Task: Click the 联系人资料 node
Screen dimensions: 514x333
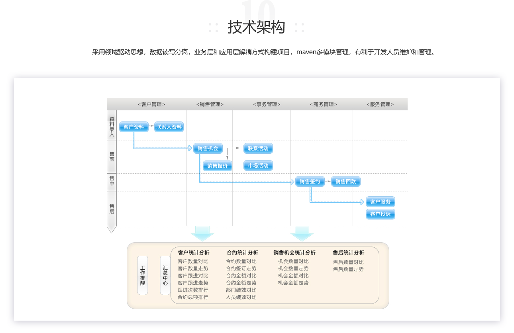Action: point(169,127)
